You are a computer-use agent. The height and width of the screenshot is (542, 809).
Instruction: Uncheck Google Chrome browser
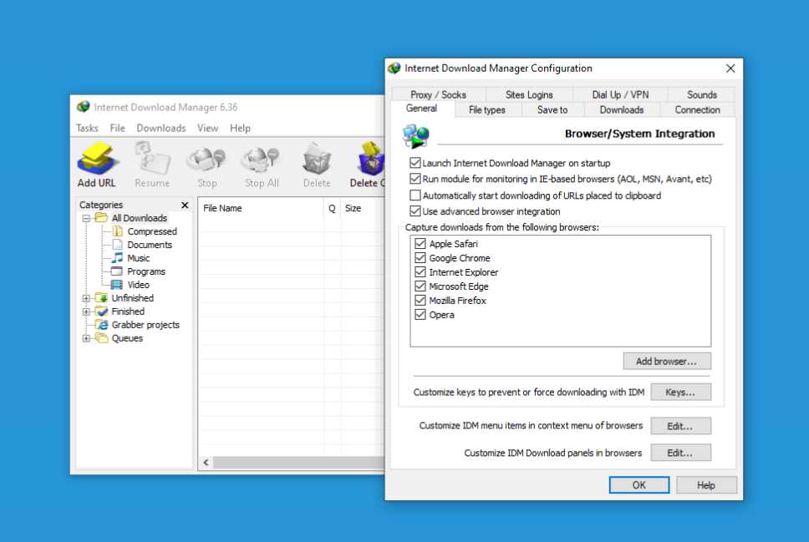420,258
